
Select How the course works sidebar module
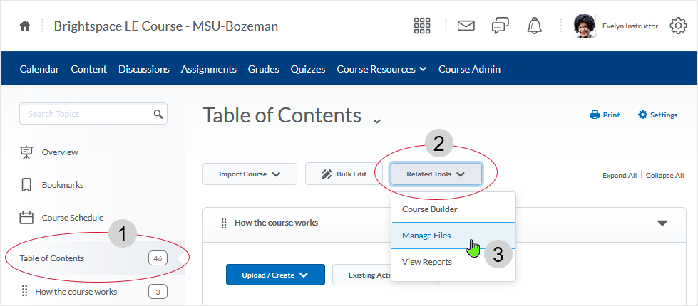(76, 292)
